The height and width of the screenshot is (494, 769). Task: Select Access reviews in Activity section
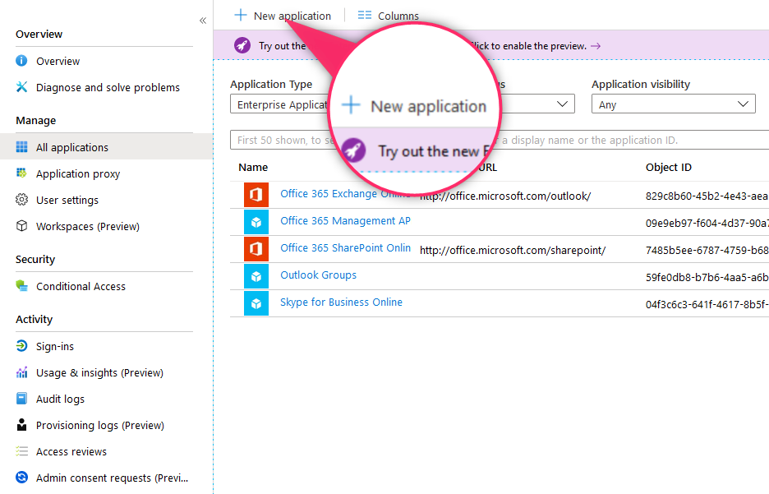[x=71, y=451]
